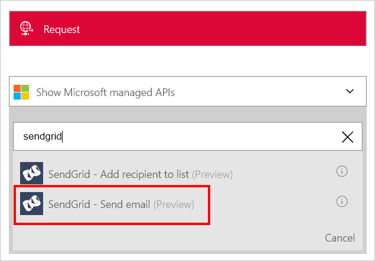Cancel the action picker
Viewport: 375px width, 261px height.
click(340, 238)
